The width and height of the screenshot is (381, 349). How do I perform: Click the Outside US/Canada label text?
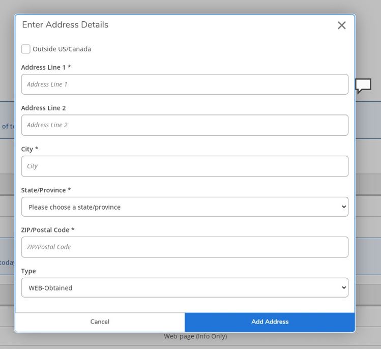tap(62, 49)
